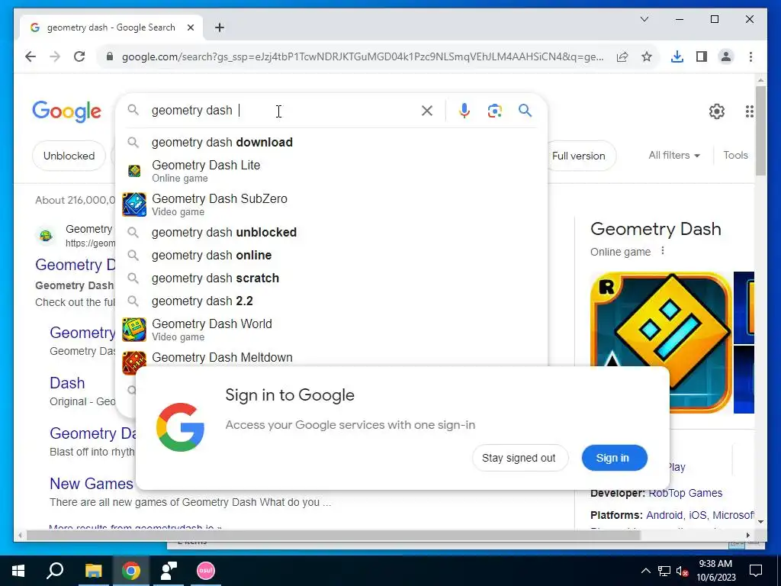Open the Geometry Dash World icon suggestion
This screenshot has width=781, height=586.
pyautogui.click(x=134, y=330)
